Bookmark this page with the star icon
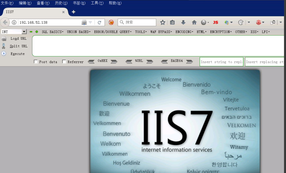The height and width of the screenshot is (173, 286). pos(163,22)
